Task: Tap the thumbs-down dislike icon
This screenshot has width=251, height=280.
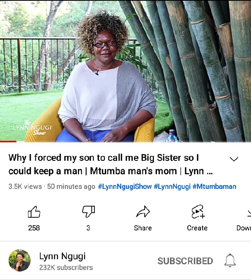Action: 88,212
